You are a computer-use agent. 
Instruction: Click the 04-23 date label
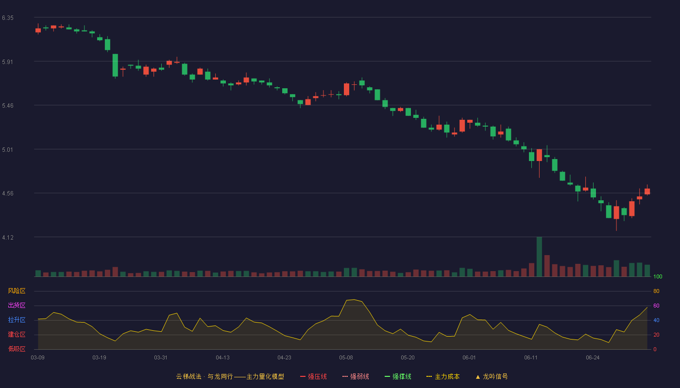tap(284, 357)
